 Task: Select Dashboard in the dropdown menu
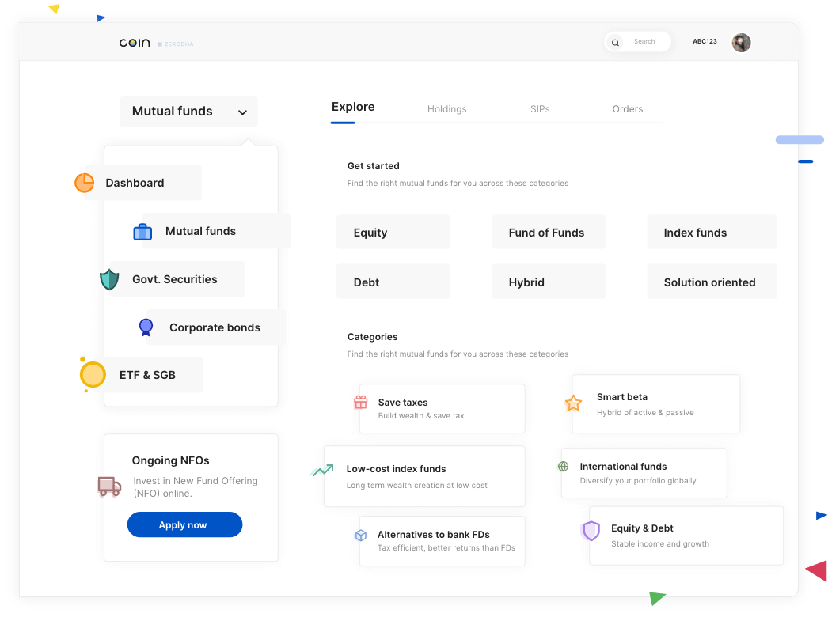point(142,183)
